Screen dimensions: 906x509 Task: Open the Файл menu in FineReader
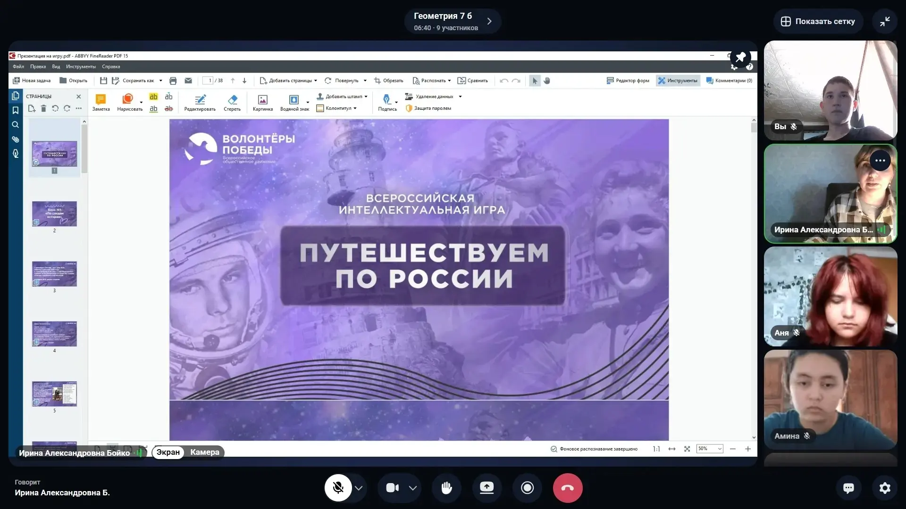18,66
